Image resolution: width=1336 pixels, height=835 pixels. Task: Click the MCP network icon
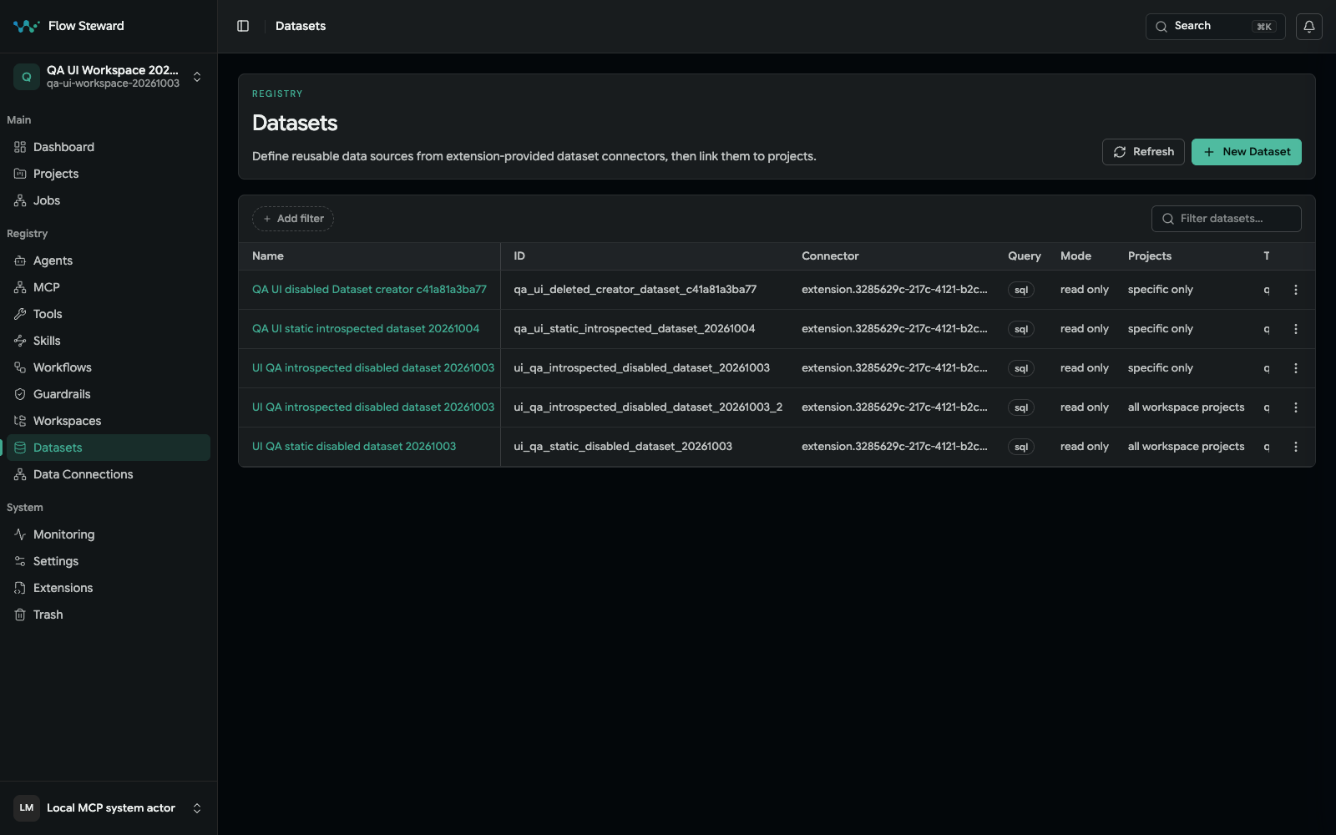pyautogui.click(x=20, y=287)
